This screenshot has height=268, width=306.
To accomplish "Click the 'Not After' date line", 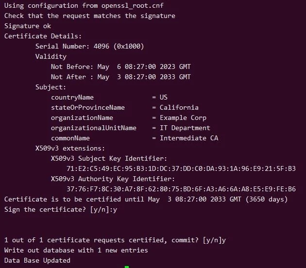I will pyautogui.click(x=120, y=77).
